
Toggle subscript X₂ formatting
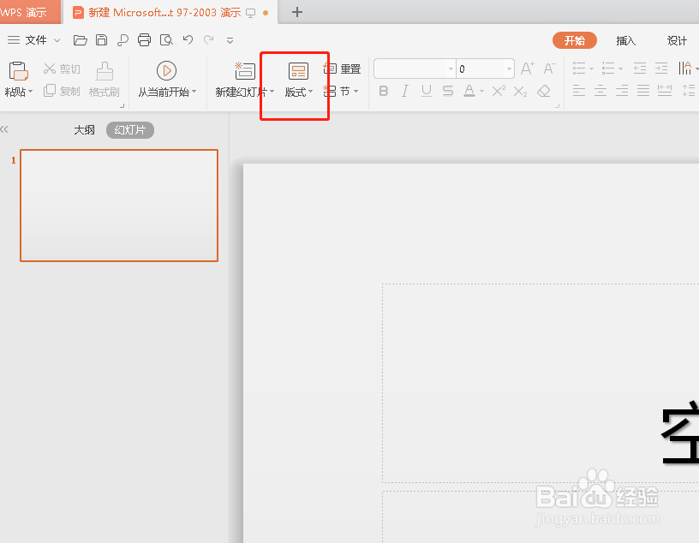click(520, 92)
